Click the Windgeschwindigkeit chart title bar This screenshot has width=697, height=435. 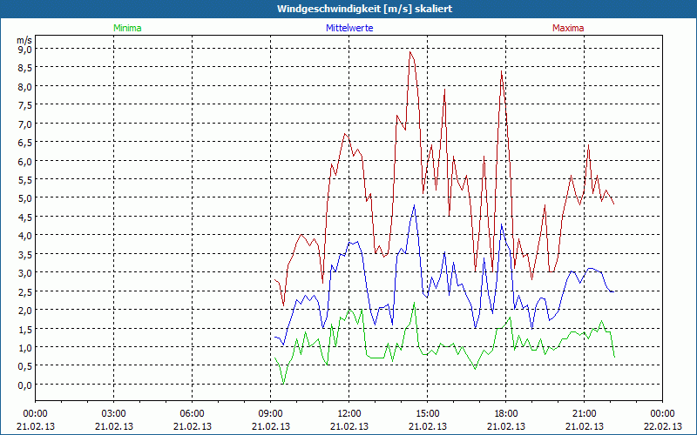[x=348, y=8]
